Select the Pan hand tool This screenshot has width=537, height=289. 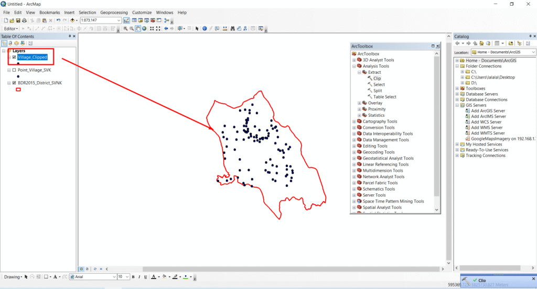(x=138, y=29)
